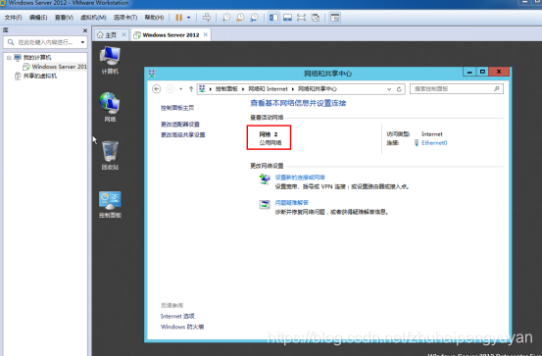Select 共享的虚拟机 in library tree
Image resolution: width=542 pixels, height=356 pixels.
click(35, 76)
